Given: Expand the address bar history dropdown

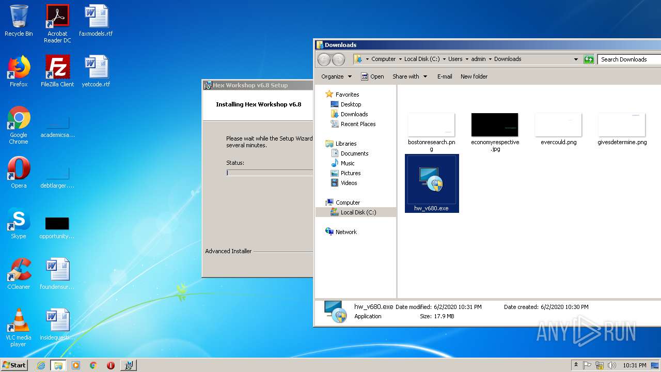Looking at the screenshot, I should coord(576,59).
